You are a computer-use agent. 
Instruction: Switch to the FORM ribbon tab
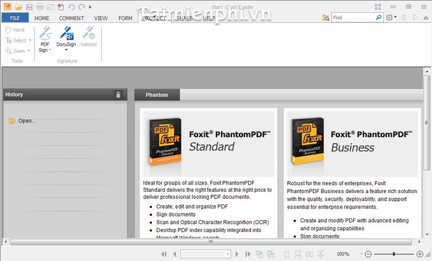pyautogui.click(x=125, y=18)
